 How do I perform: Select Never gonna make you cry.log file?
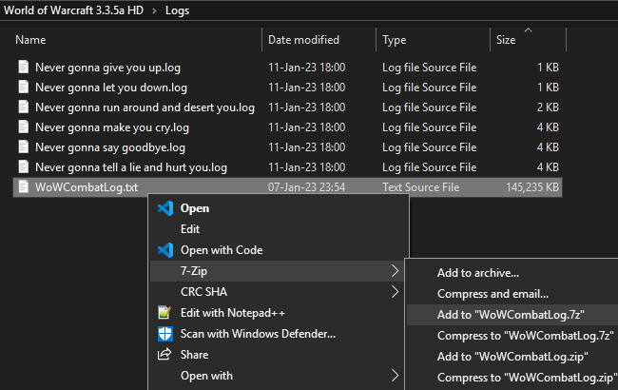(112, 127)
